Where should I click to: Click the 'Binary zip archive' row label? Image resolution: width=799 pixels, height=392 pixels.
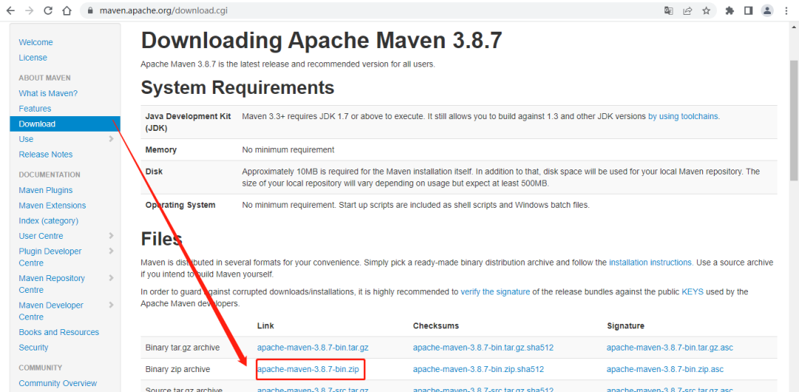178,369
